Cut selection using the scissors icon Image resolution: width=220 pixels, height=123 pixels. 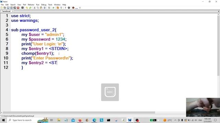tap(34, 8)
